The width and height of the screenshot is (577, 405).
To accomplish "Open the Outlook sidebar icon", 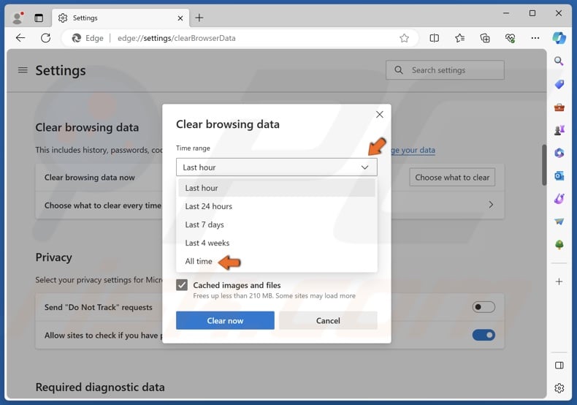I will (559, 175).
